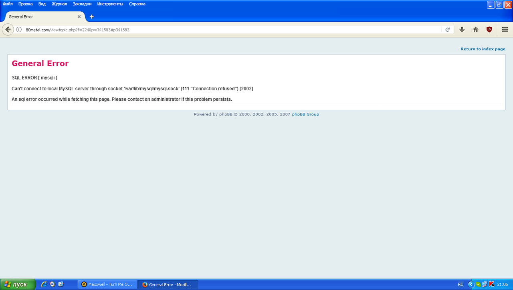
Task: Restore down the Firefox window
Action: pyautogui.click(x=499, y=5)
